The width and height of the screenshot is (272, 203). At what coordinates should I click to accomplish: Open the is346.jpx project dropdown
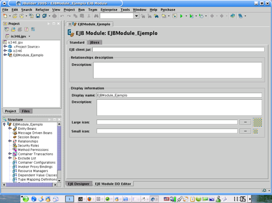click(30, 36)
